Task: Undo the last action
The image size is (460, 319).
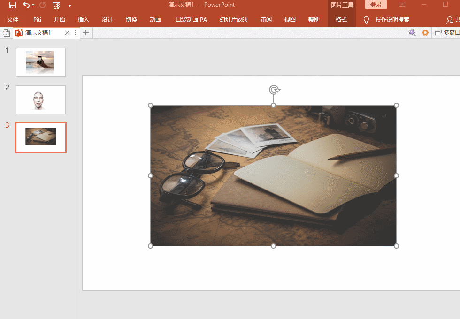Action: 26,5
